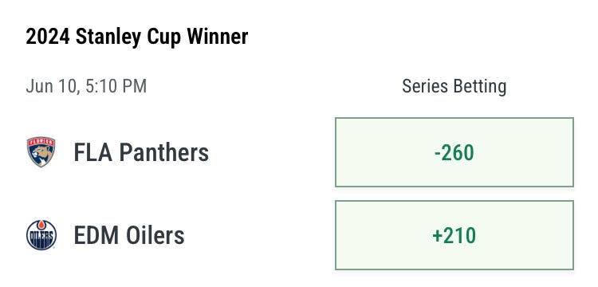Image resolution: width=598 pixels, height=287 pixels.
Task: Click the EDM abbreviation text
Action: point(96,235)
